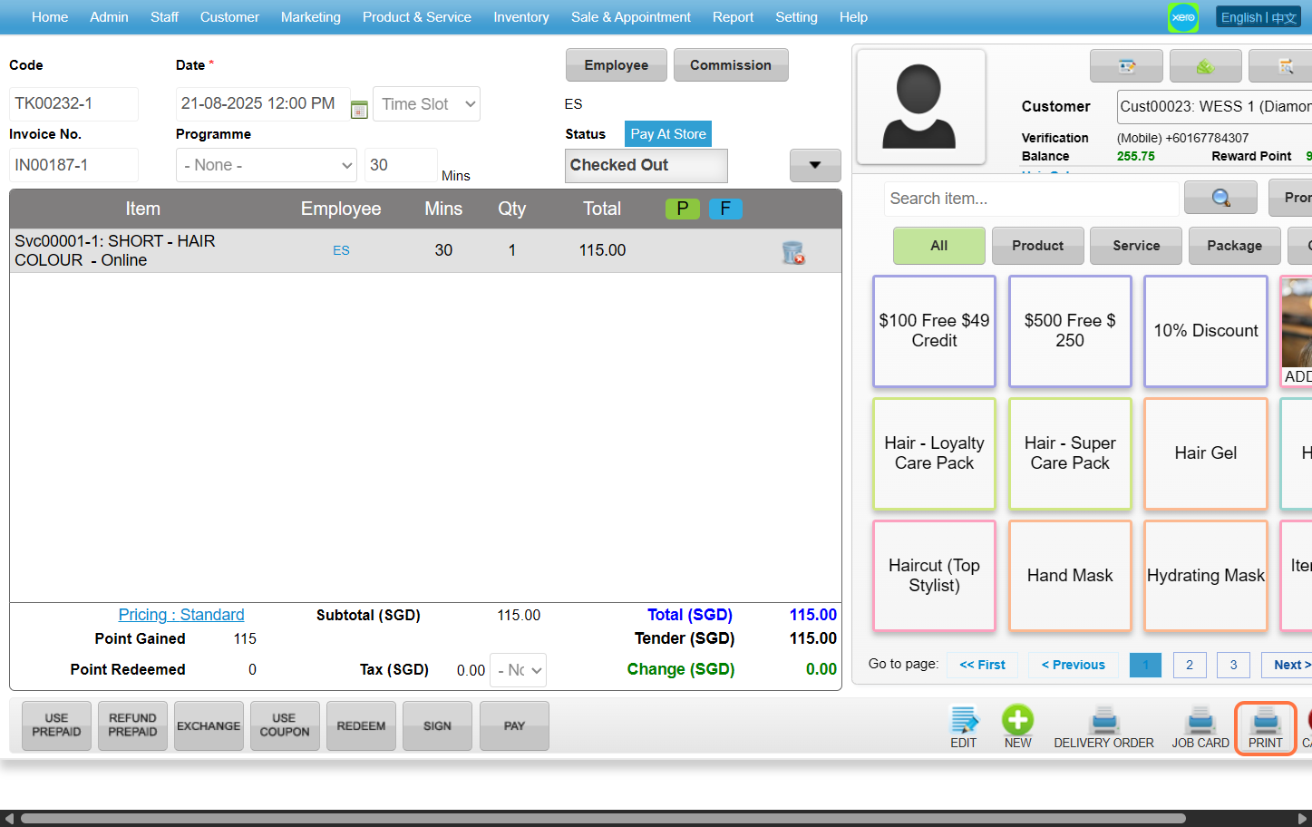The width and height of the screenshot is (1312, 827).
Task: Delete the Short Hair Colour line item
Action: pyautogui.click(x=792, y=253)
